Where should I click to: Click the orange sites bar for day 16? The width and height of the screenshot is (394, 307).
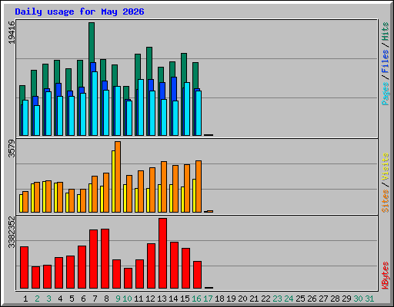(x=199, y=187)
